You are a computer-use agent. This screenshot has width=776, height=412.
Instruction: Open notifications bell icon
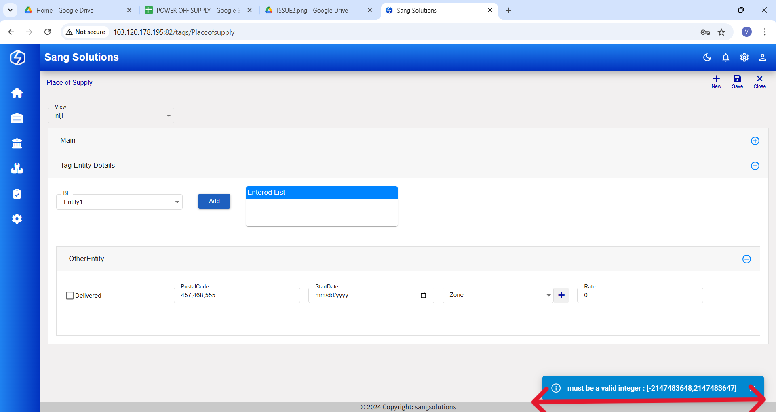pos(725,57)
